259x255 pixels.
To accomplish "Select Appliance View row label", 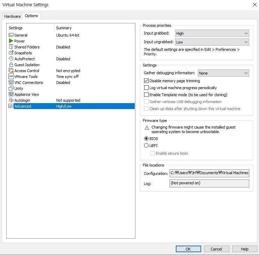I will [x=27, y=94].
